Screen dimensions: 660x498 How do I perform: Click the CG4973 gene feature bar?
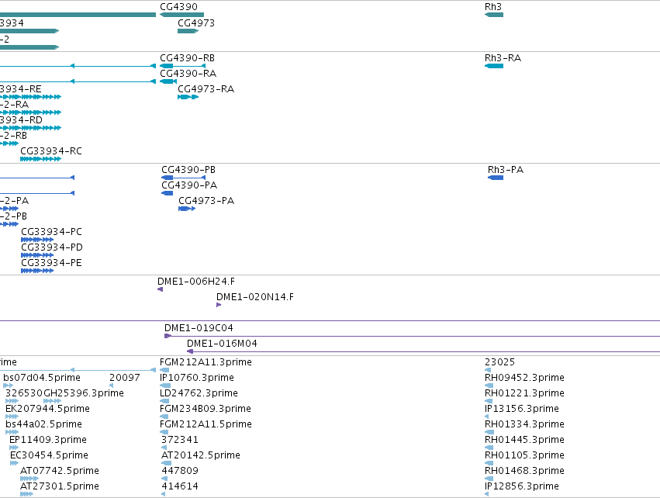pyautogui.click(x=188, y=31)
